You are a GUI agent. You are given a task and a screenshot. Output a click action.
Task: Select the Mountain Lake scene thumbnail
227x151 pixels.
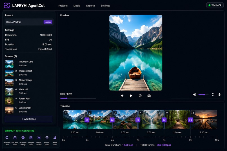[x=9, y=64]
